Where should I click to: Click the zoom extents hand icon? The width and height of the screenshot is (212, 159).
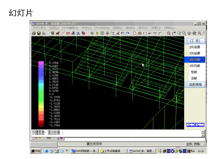pyautogui.click(x=174, y=33)
